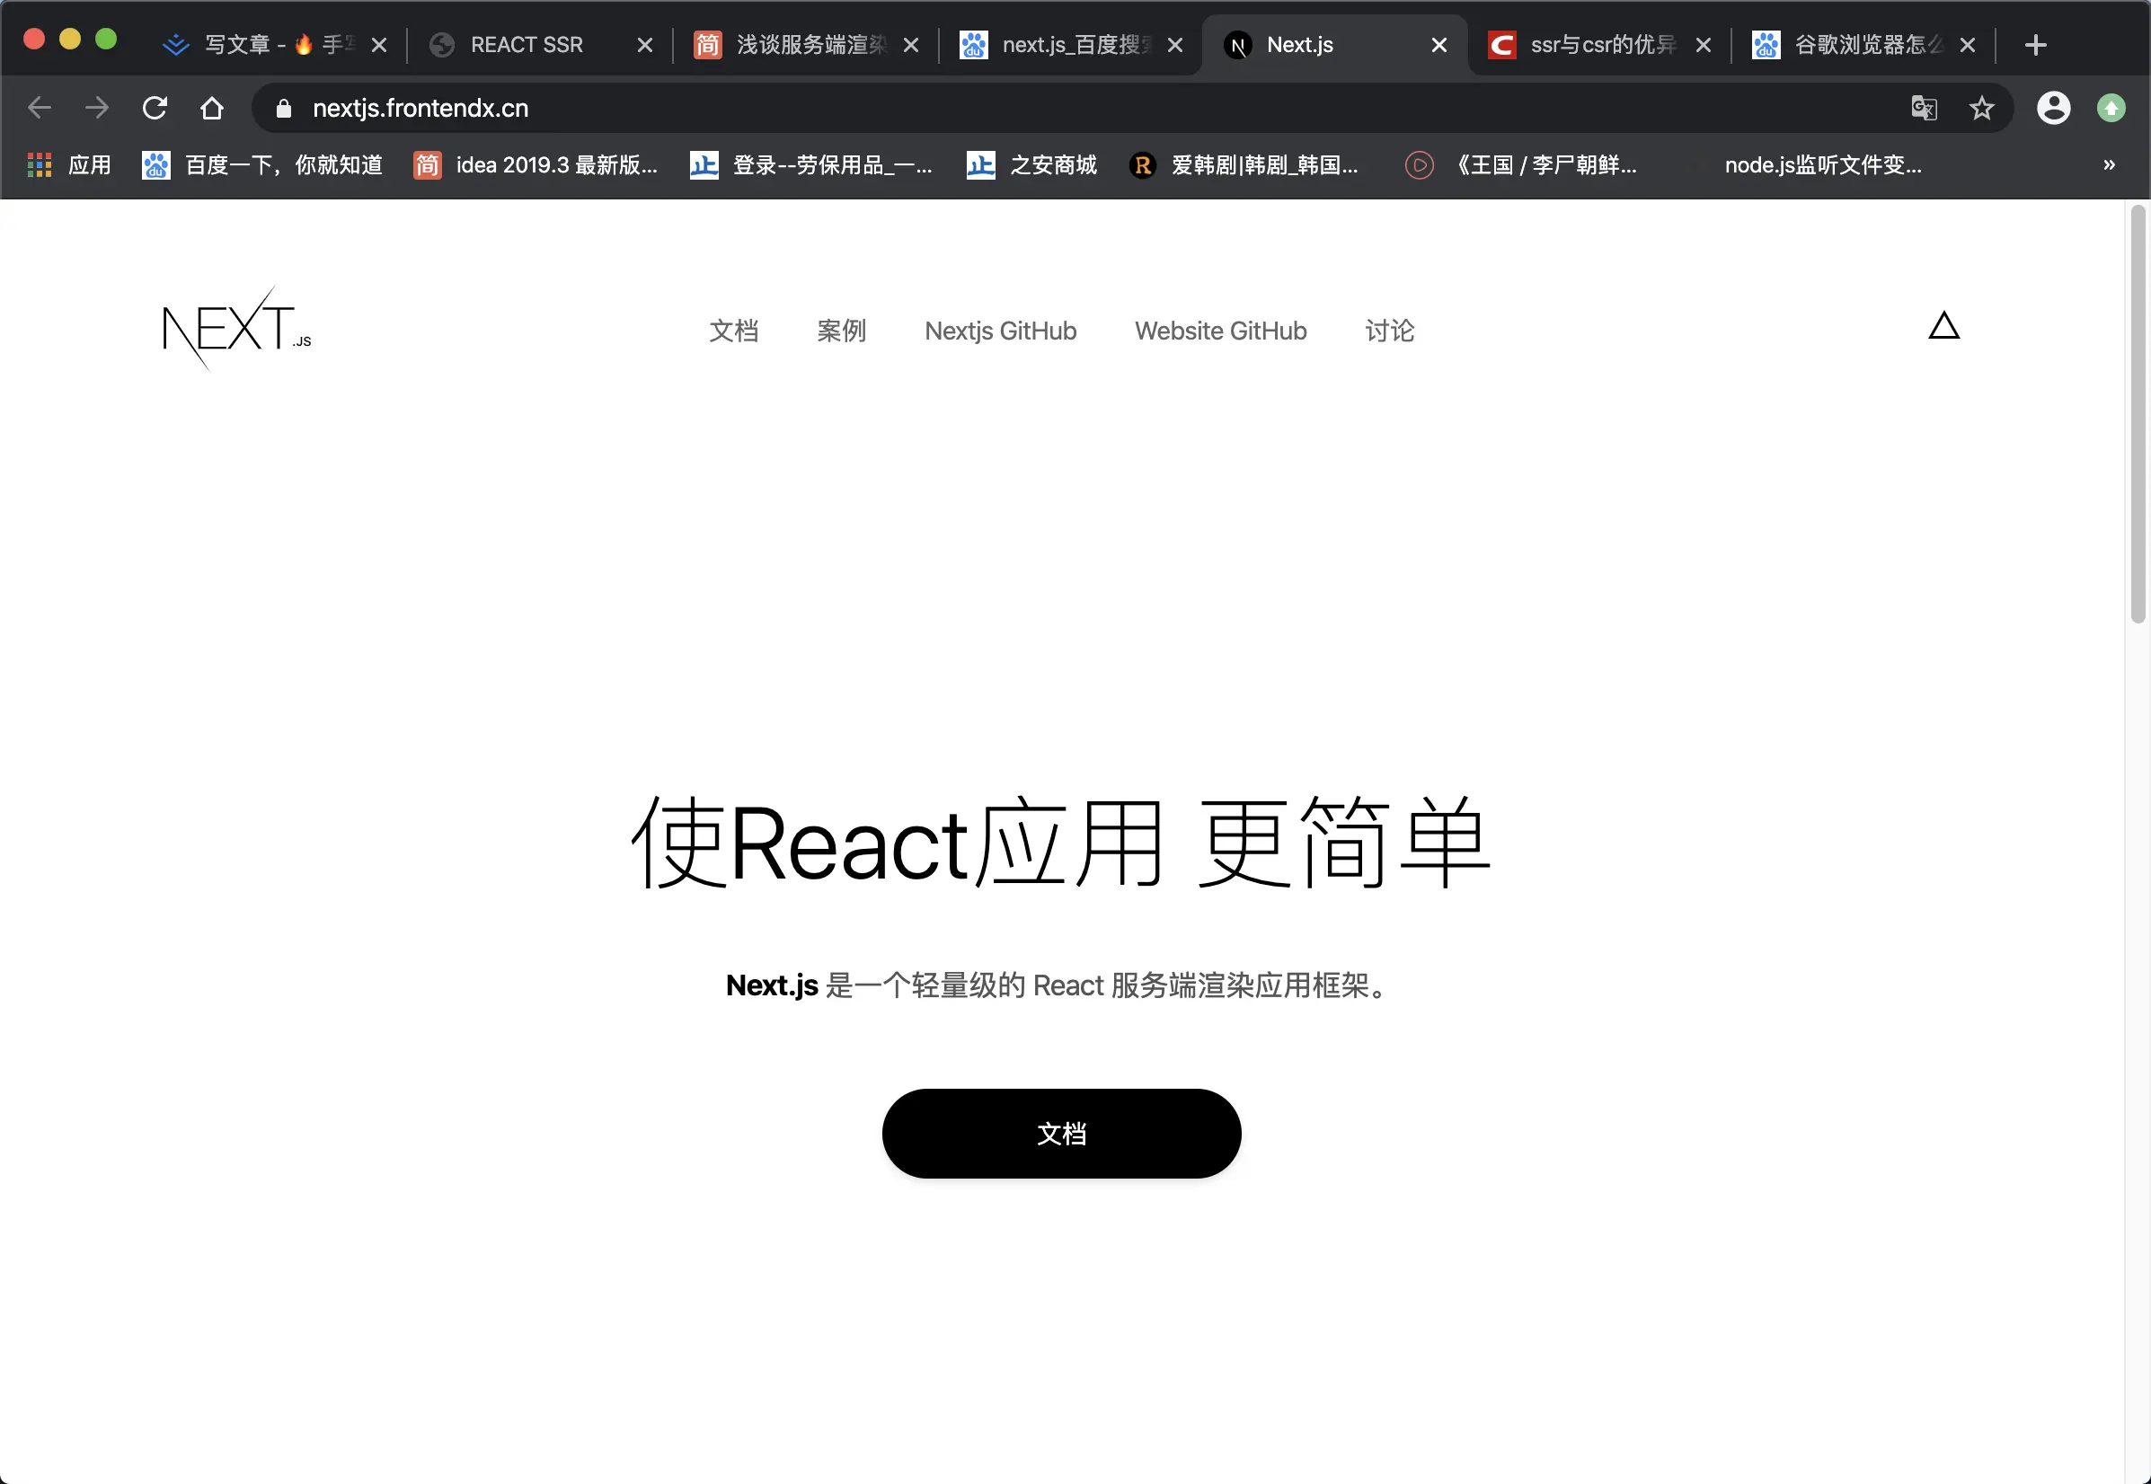This screenshot has width=2151, height=1484.
Task: Open the Nextjs GitHub link
Action: click(1001, 331)
